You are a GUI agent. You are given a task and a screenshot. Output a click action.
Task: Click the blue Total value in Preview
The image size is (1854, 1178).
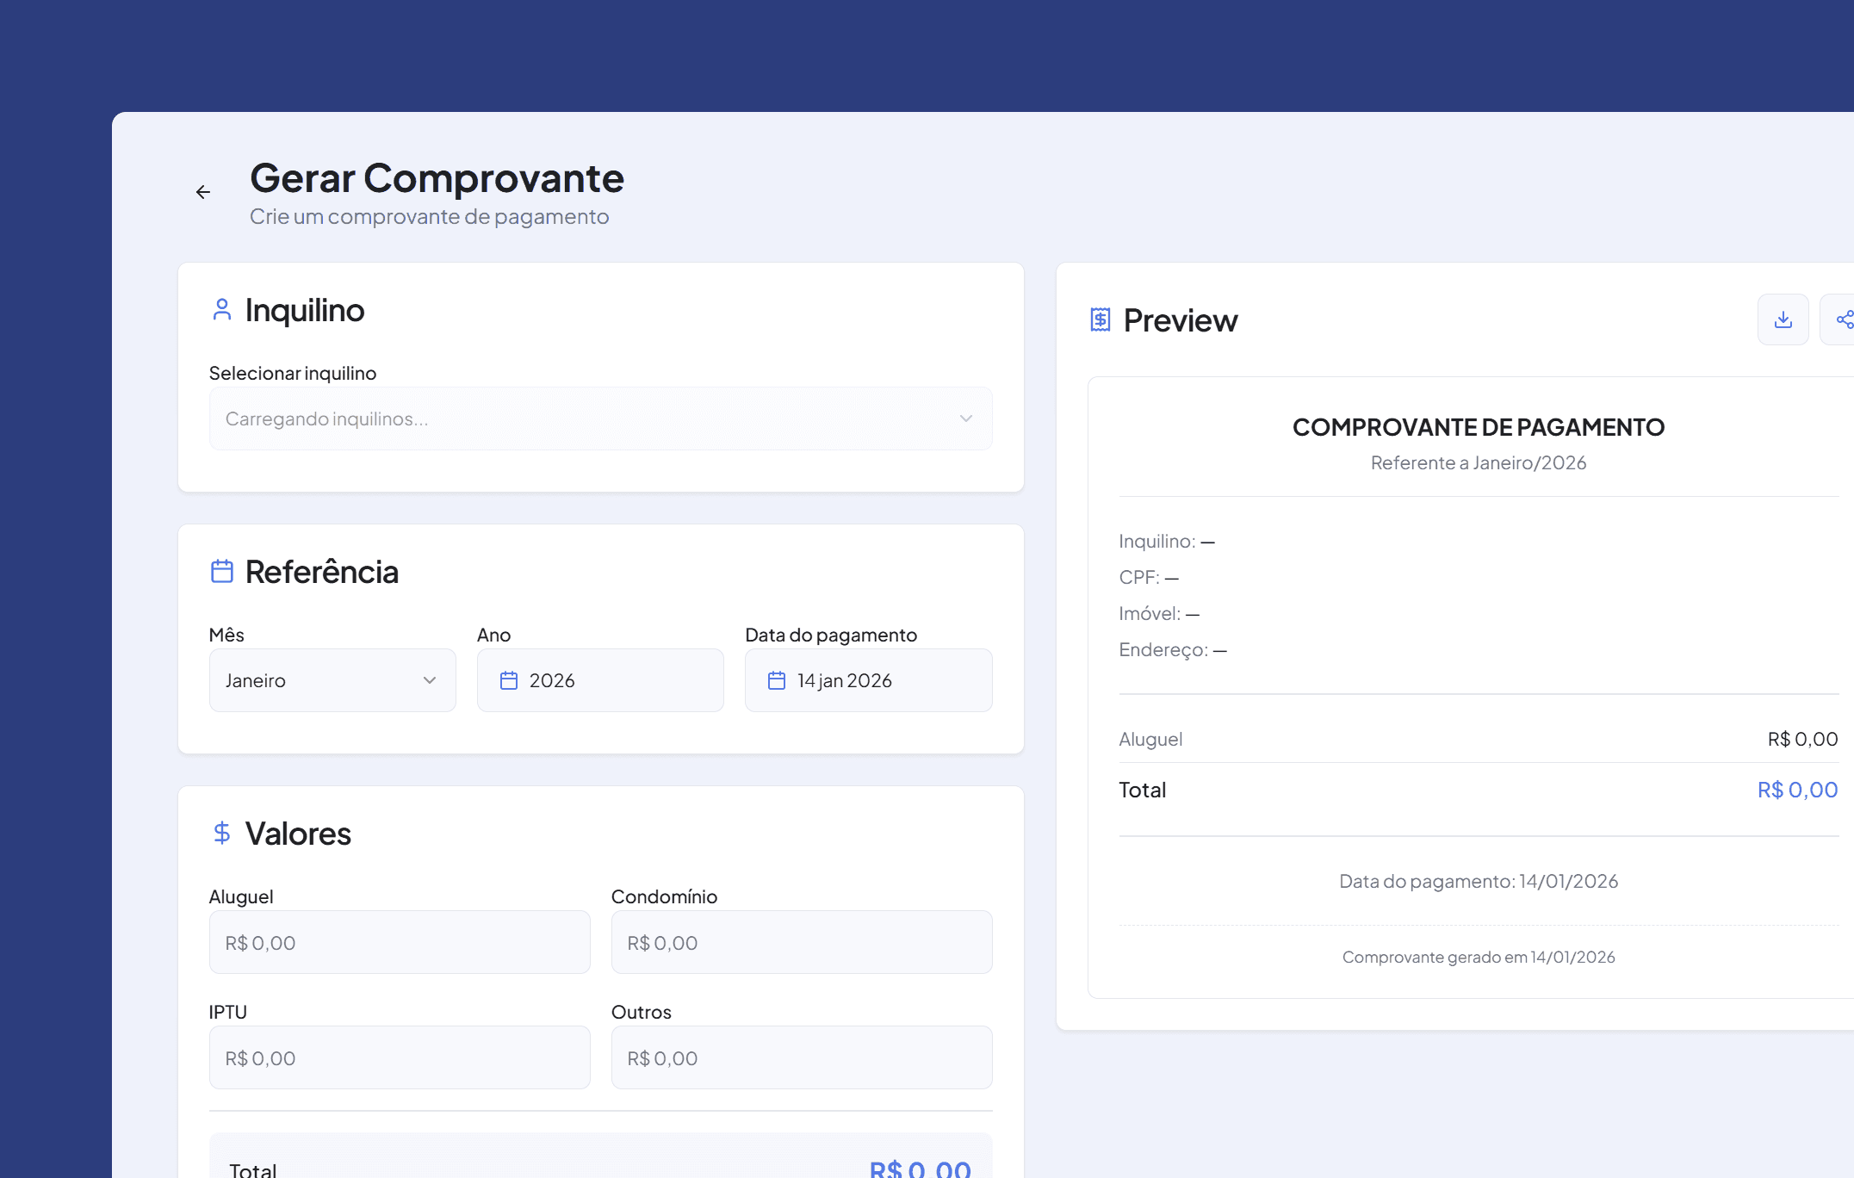pyautogui.click(x=1797, y=790)
